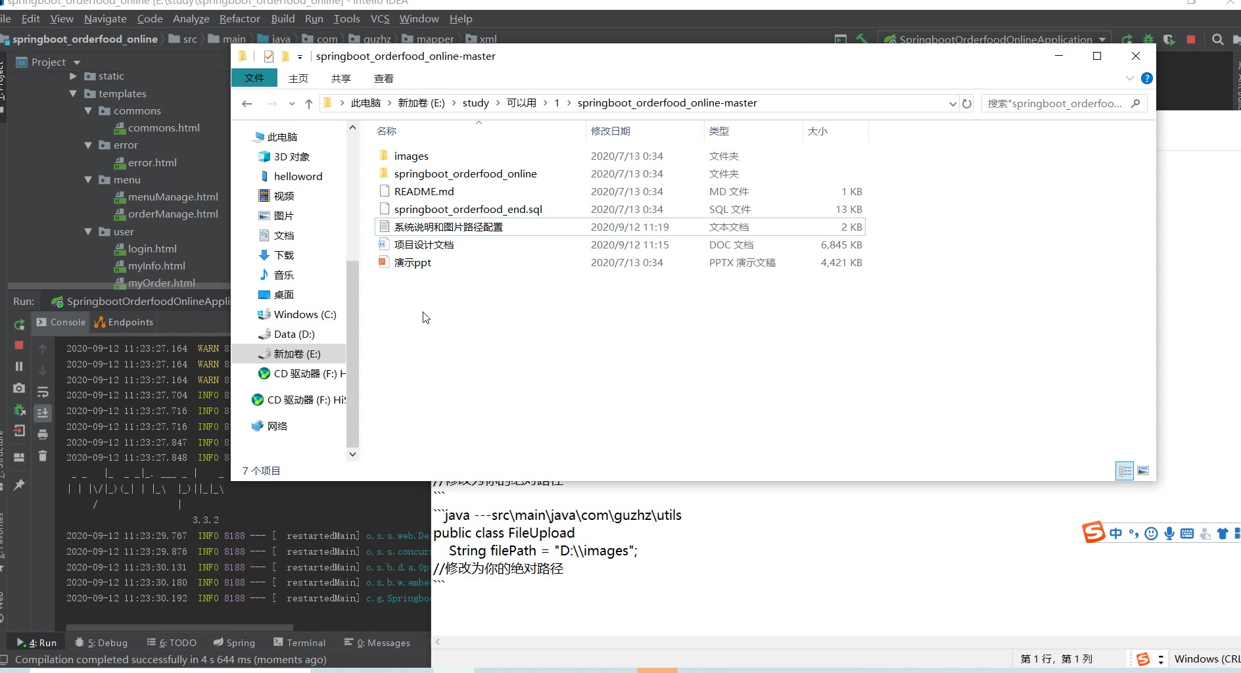Open Windows (C:) in navigation pane
1241x673 pixels.
pos(305,314)
